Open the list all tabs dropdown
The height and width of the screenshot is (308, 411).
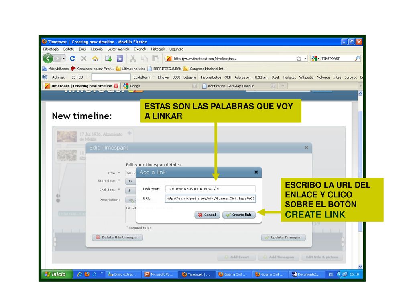(x=360, y=86)
